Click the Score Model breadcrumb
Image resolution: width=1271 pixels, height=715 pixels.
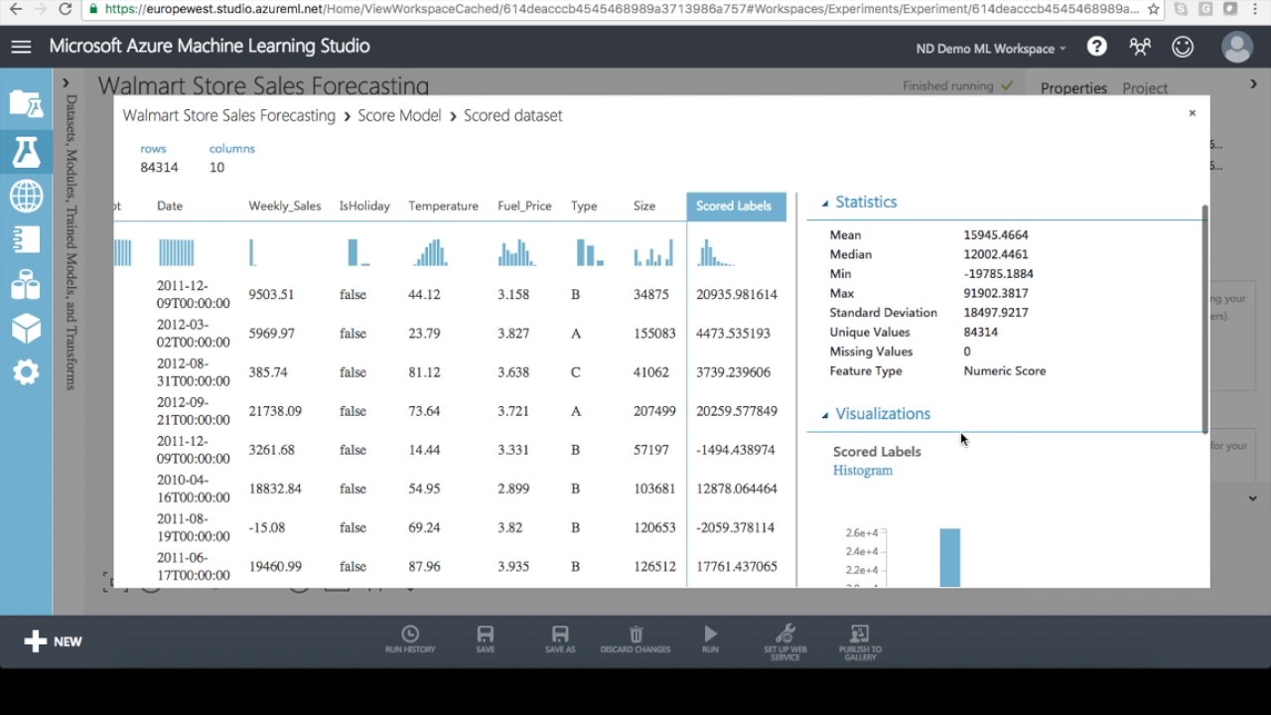[x=399, y=115]
